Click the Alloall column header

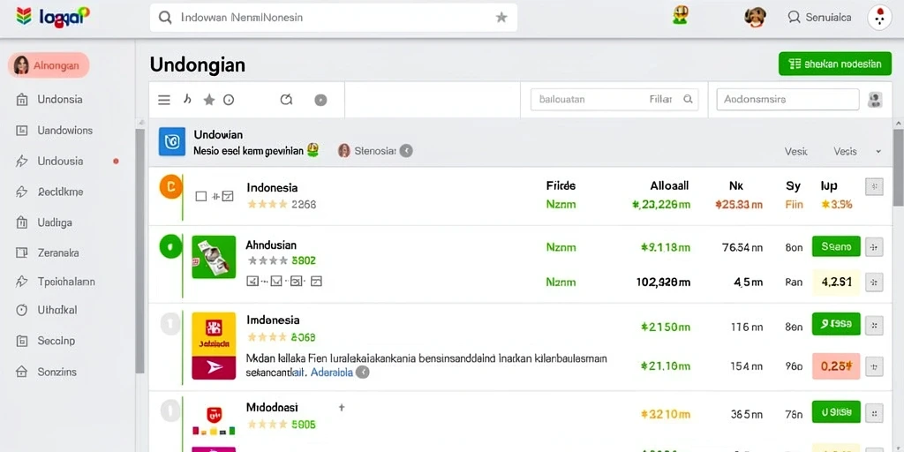(669, 185)
